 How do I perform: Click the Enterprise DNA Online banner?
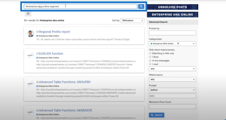pos(173,15)
